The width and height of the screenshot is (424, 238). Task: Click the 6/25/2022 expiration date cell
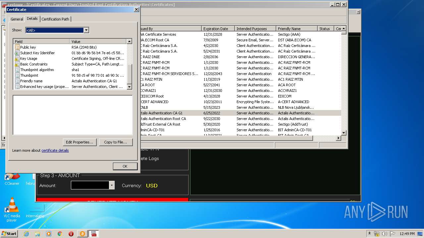[x=212, y=113]
